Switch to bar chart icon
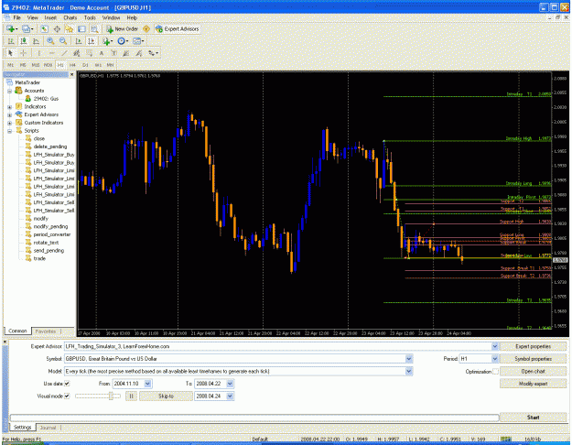 11,41
